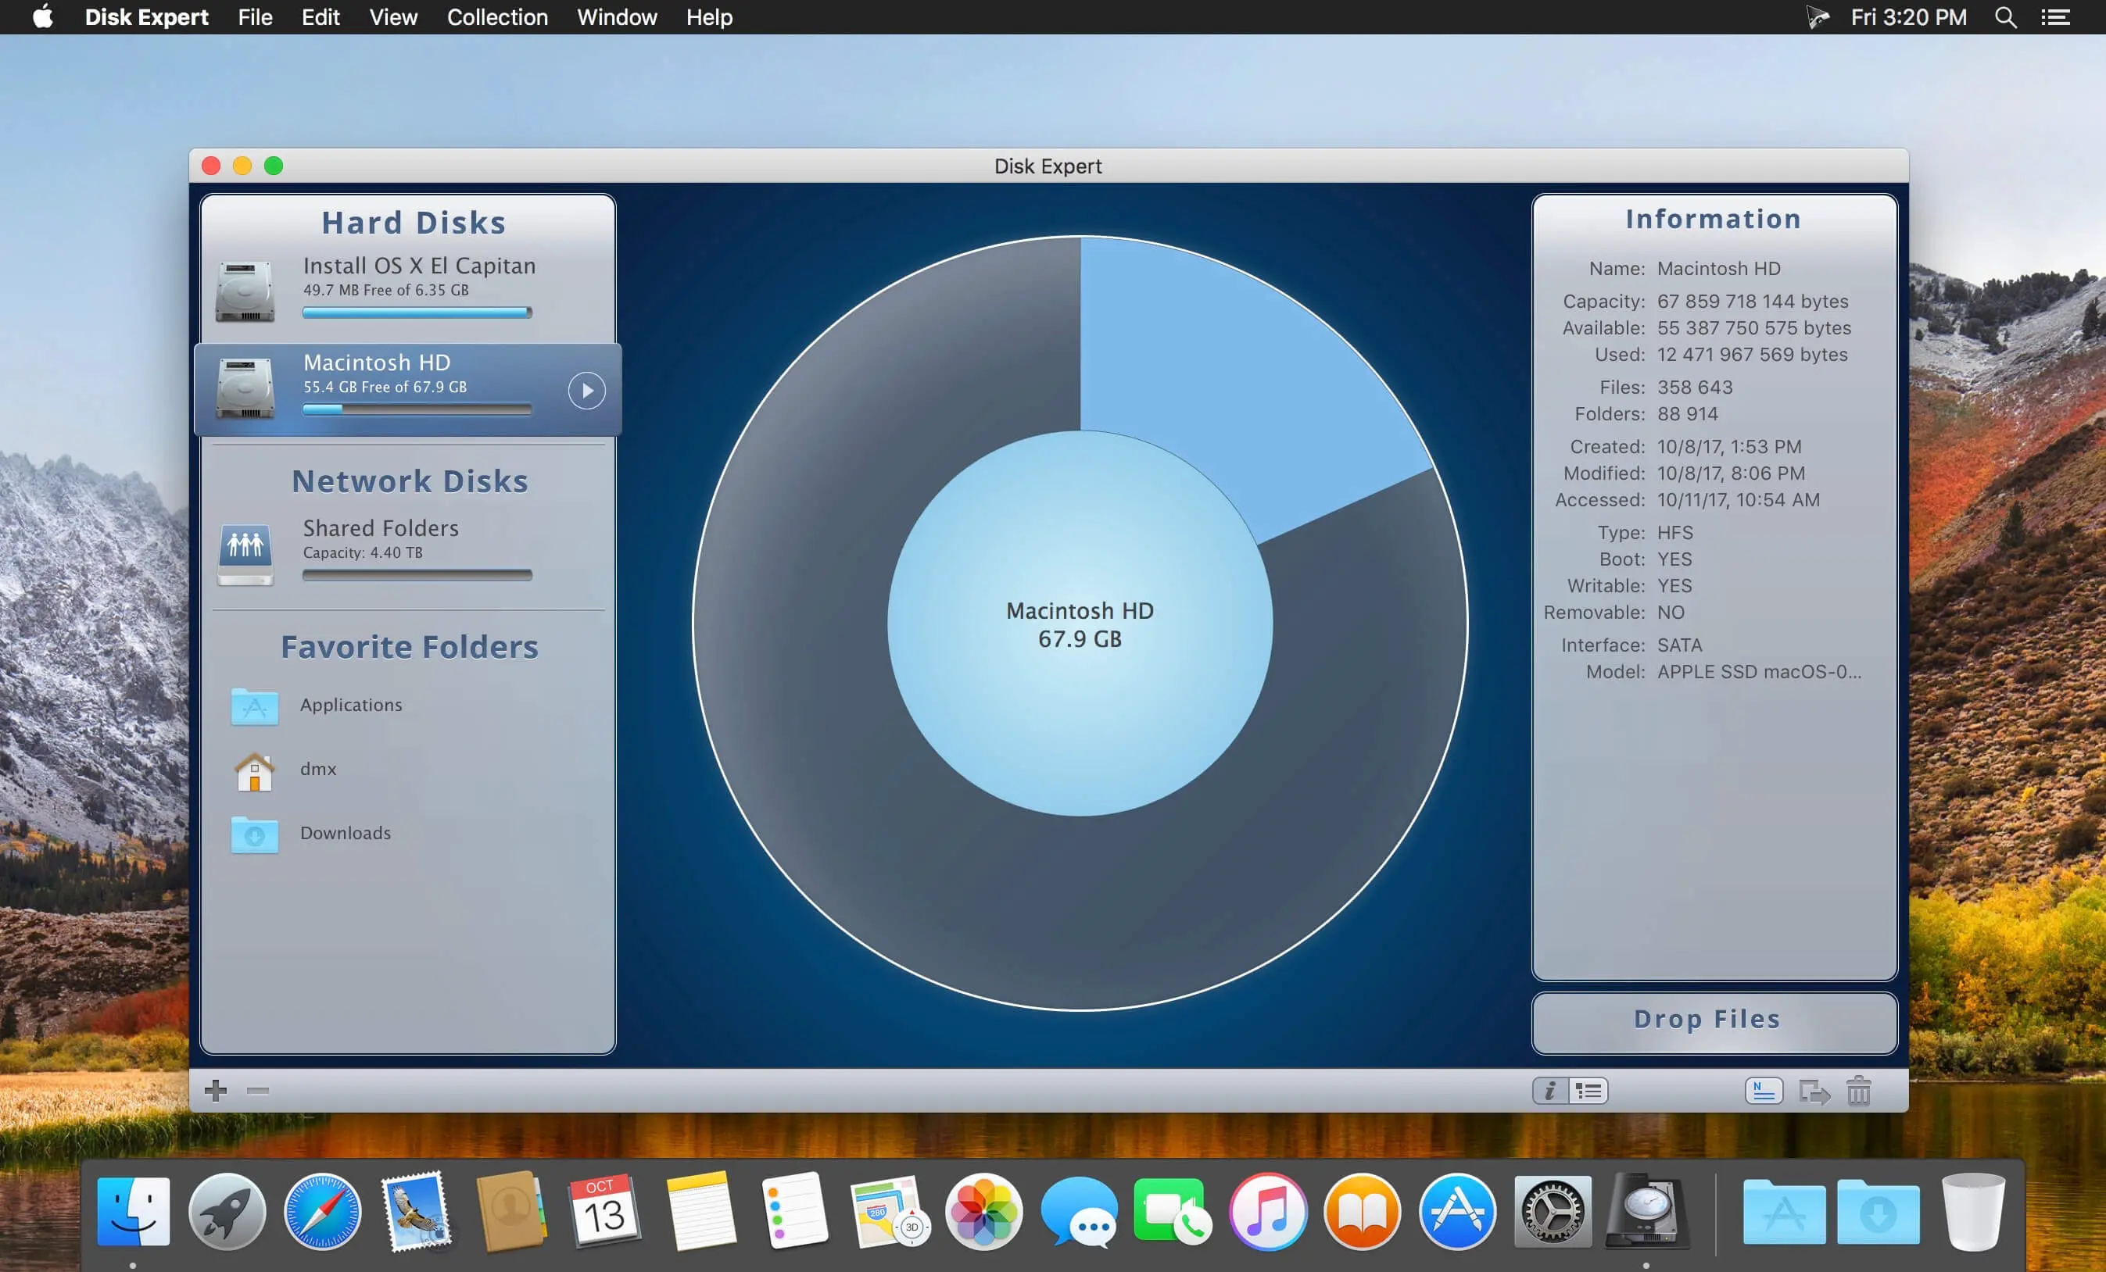Toggle the Information view mode

click(1550, 1091)
